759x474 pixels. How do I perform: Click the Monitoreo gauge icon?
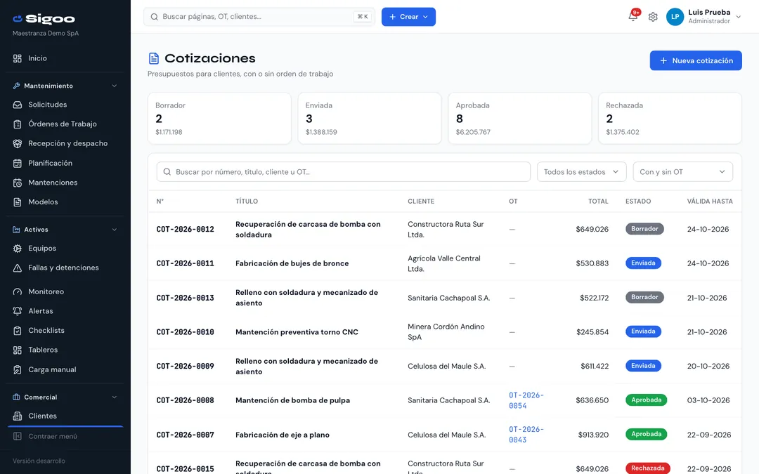[x=18, y=291]
